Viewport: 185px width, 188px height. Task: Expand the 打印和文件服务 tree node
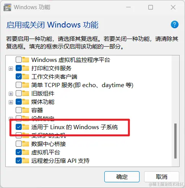click(11, 69)
